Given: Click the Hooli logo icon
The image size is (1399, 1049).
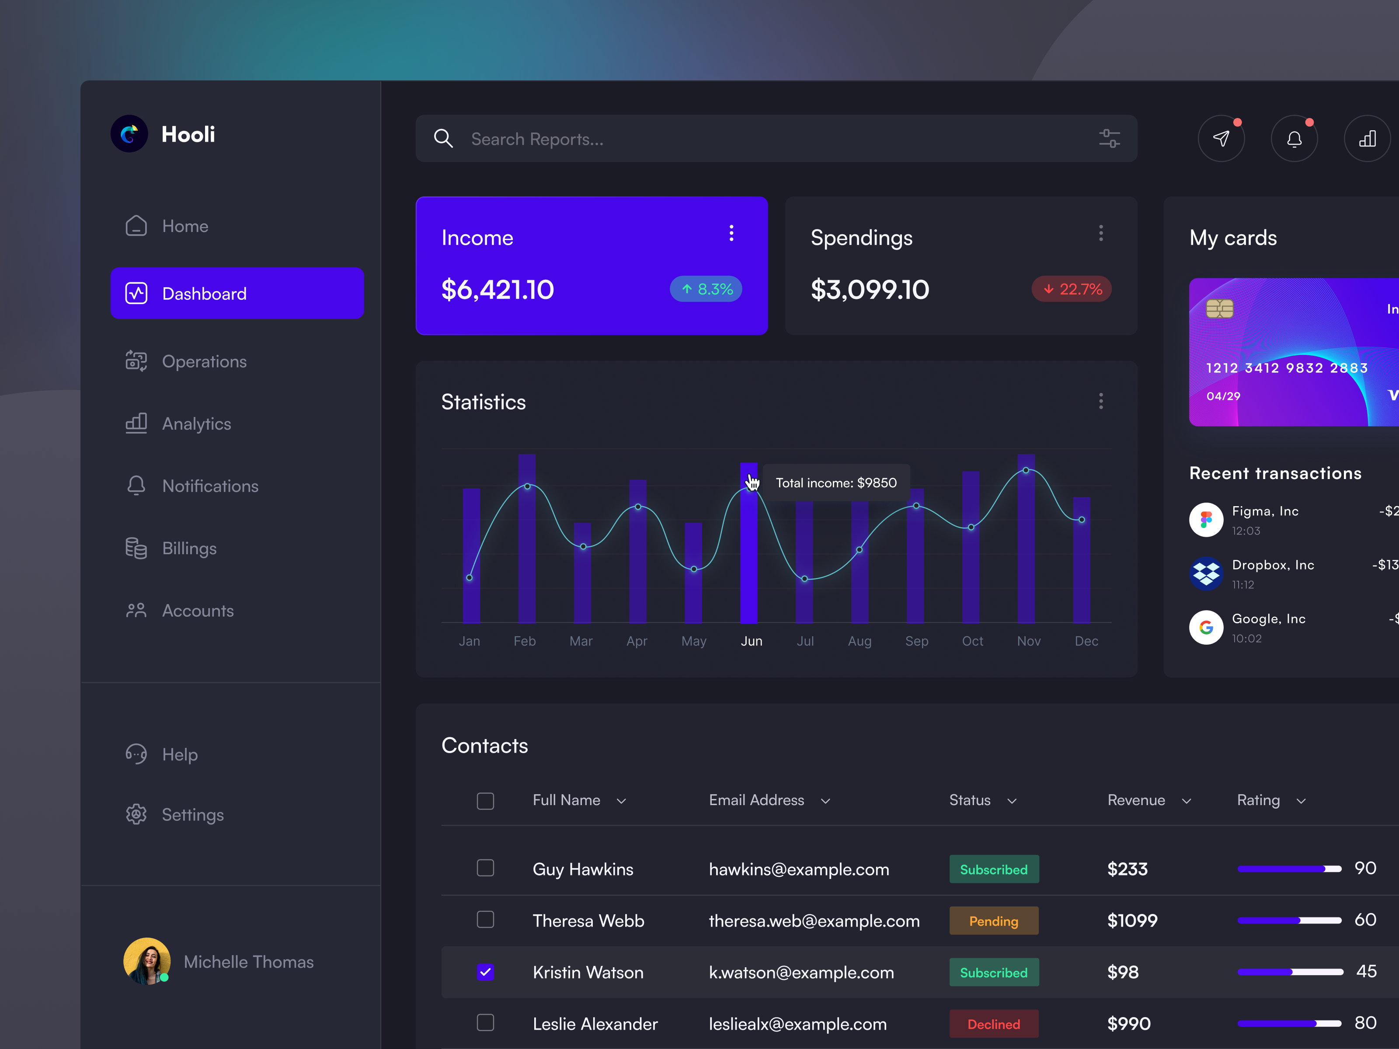Looking at the screenshot, I should (x=129, y=134).
